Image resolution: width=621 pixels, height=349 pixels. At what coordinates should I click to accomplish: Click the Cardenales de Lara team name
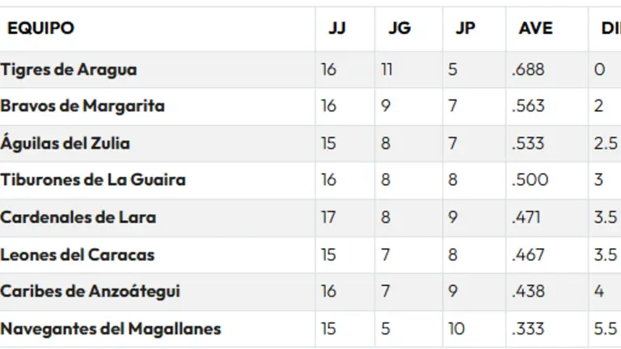click(x=78, y=217)
